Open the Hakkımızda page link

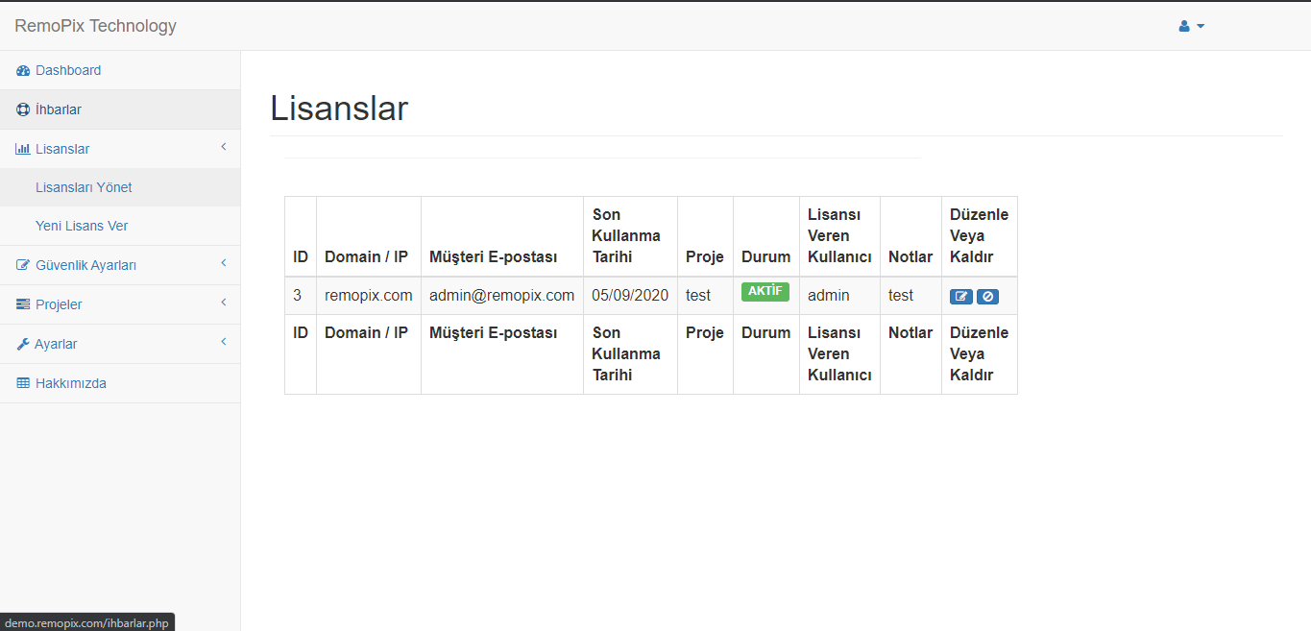pos(71,383)
